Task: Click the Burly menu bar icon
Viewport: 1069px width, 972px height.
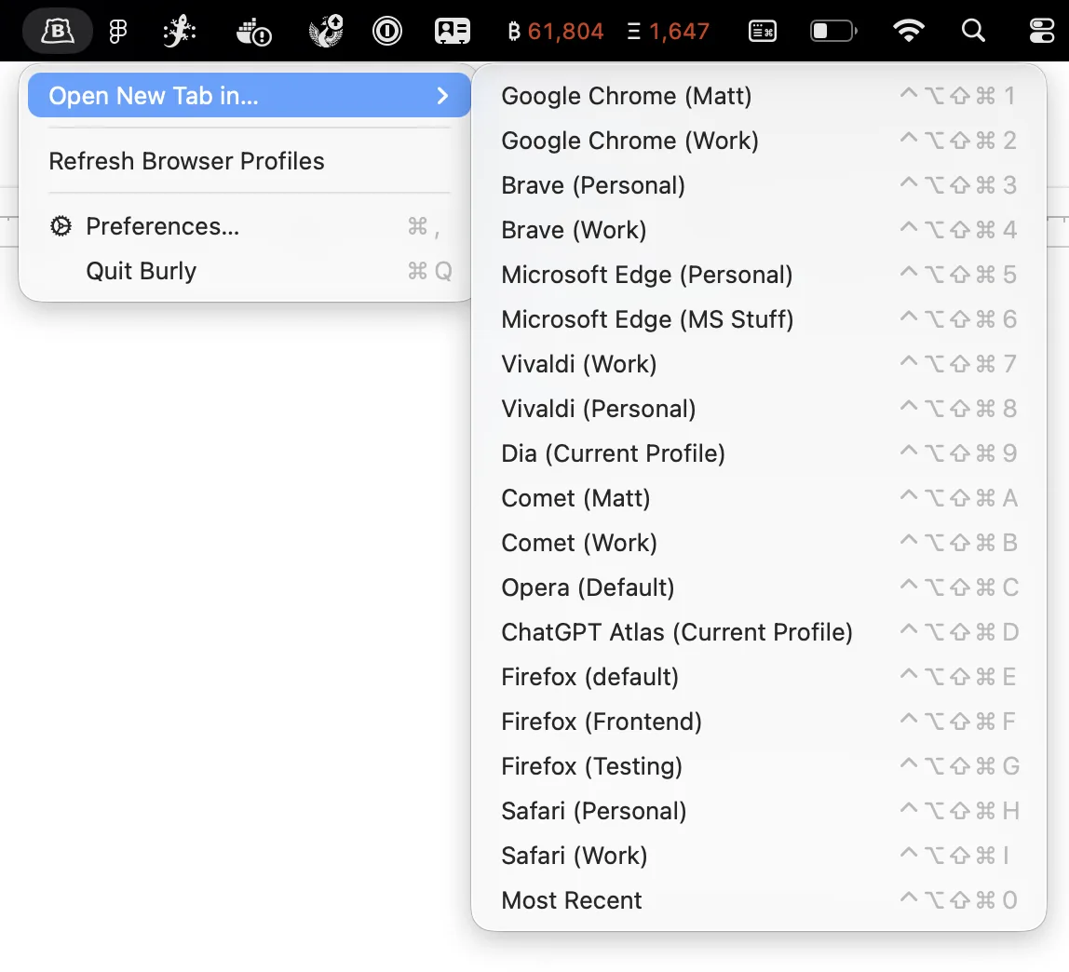Action: (x=58, y=31)
